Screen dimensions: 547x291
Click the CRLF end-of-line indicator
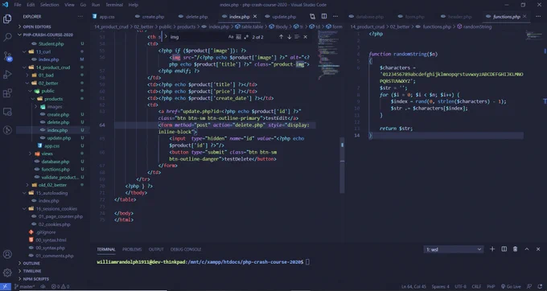pyautogui.click(x=476, y=286)
